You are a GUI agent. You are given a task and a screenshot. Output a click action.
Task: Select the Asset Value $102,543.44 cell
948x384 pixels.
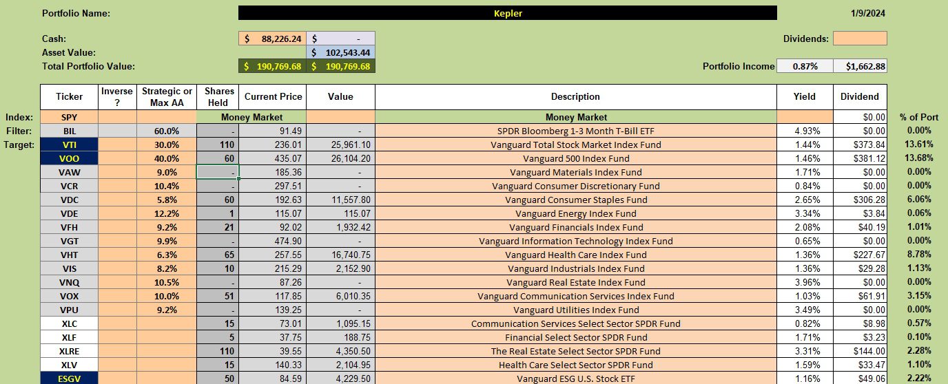pyautogui.click(x=340, y=52)
